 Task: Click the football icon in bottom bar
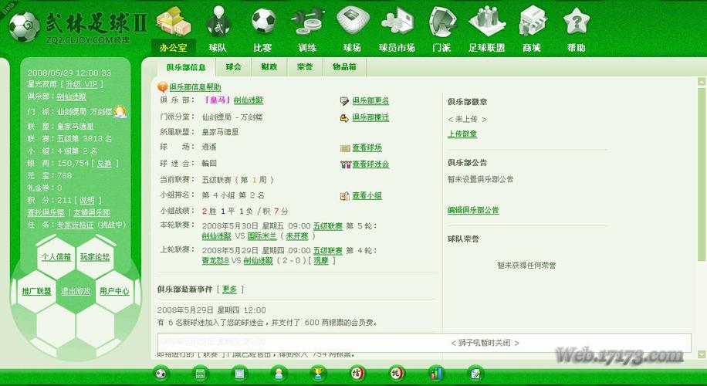pos(161,374)
